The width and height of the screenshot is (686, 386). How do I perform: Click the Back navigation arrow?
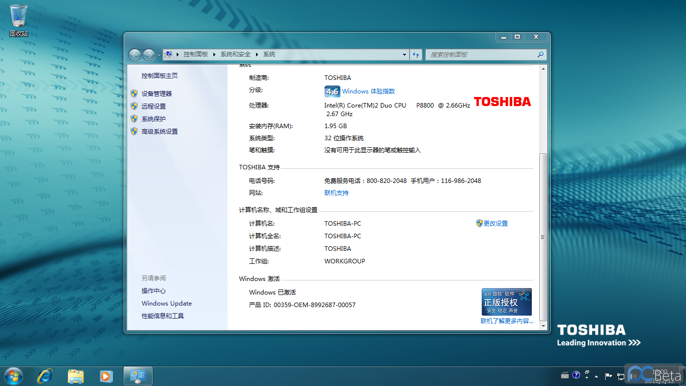pos(135,55)
